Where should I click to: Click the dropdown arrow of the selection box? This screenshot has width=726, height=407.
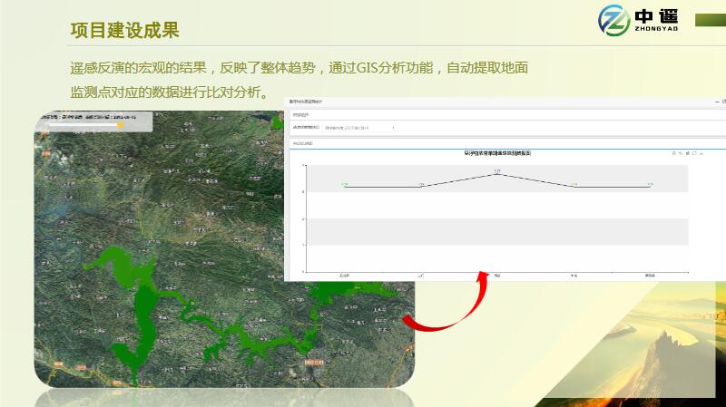coord(393,128)
